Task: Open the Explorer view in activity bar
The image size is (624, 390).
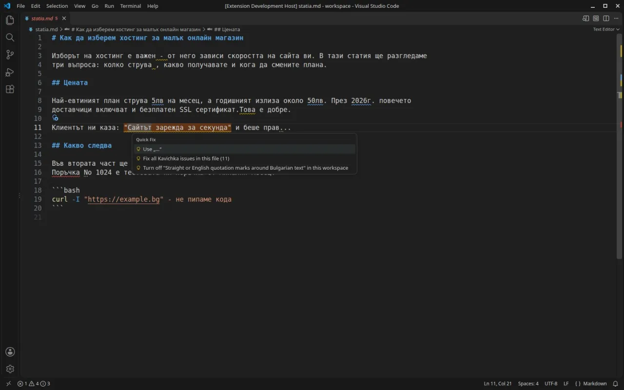Action: (10, 20)
